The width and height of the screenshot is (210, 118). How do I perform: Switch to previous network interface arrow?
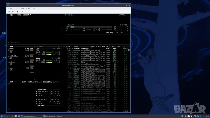41,82
